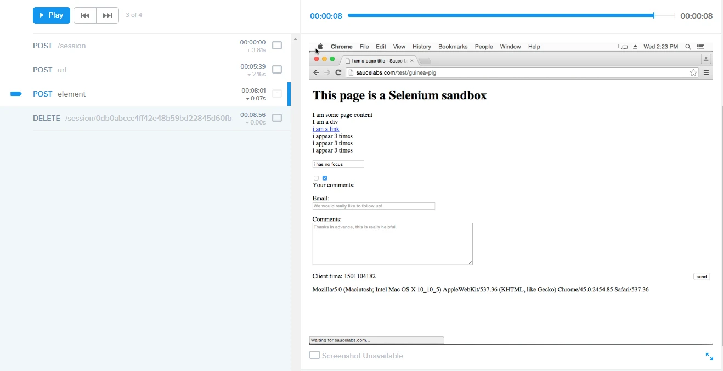The height and width of the screenshot is (371, 723).
Task: Open the People menu
Action: pyautogui.click(x=484, y=47)
